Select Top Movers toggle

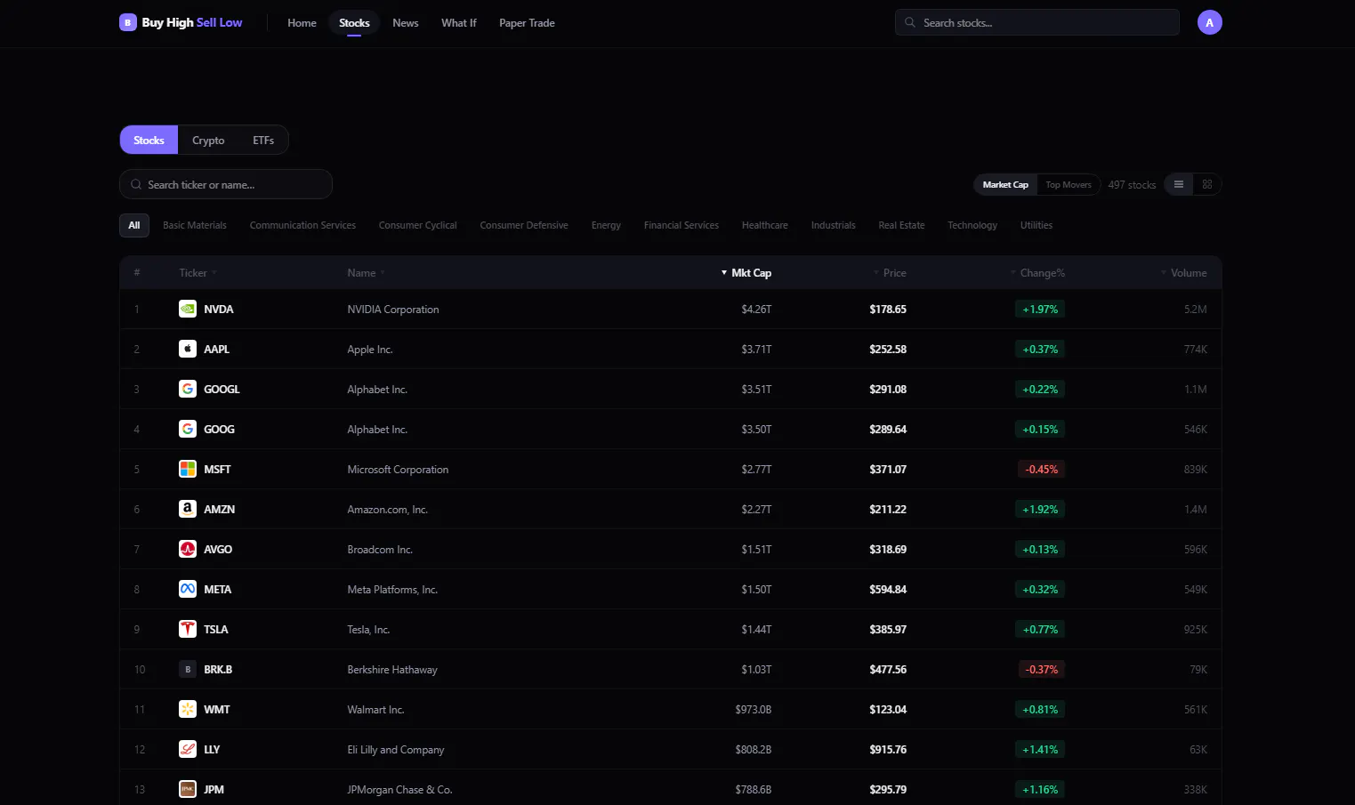click(1069, 184)
